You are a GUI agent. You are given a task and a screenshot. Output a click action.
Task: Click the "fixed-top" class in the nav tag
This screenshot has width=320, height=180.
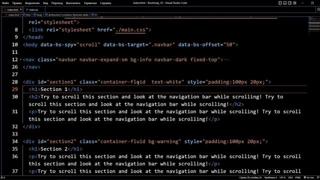tap(203, 59)
